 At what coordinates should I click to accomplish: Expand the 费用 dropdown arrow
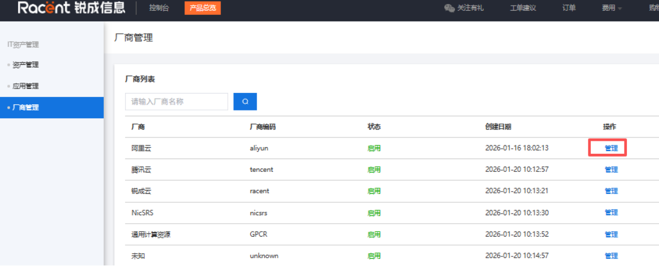(620, 9)
